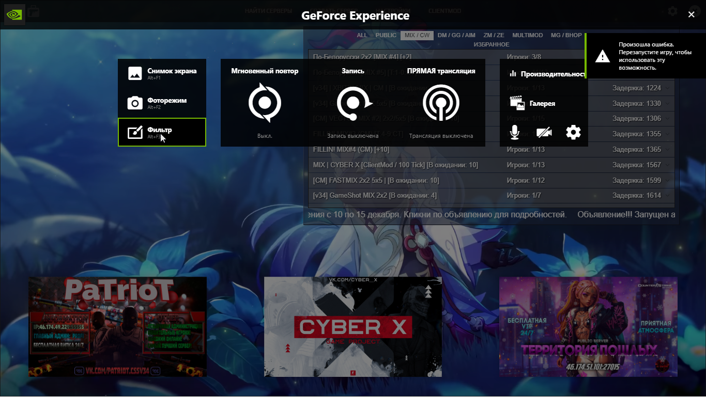Click the ПРЯМАЯ трансляция broadcast icon

click(441, 103)
